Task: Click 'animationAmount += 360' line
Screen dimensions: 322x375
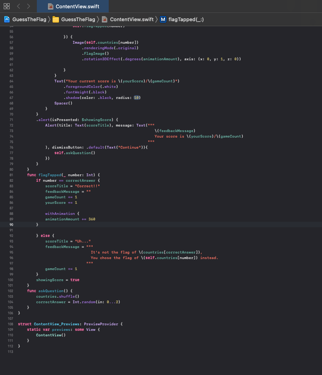Action: pyautogui.click(x=70, y=219)
